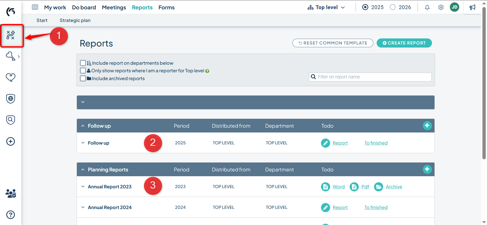This screenshot has height=225, width=487.
Task: Click the megaphone announcements icon
Action: click(x=472, y=7)
